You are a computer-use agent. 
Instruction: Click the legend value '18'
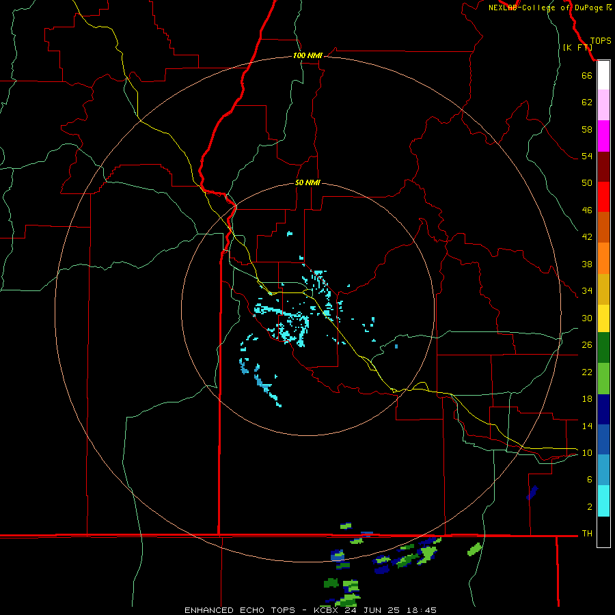pos(587,399)
